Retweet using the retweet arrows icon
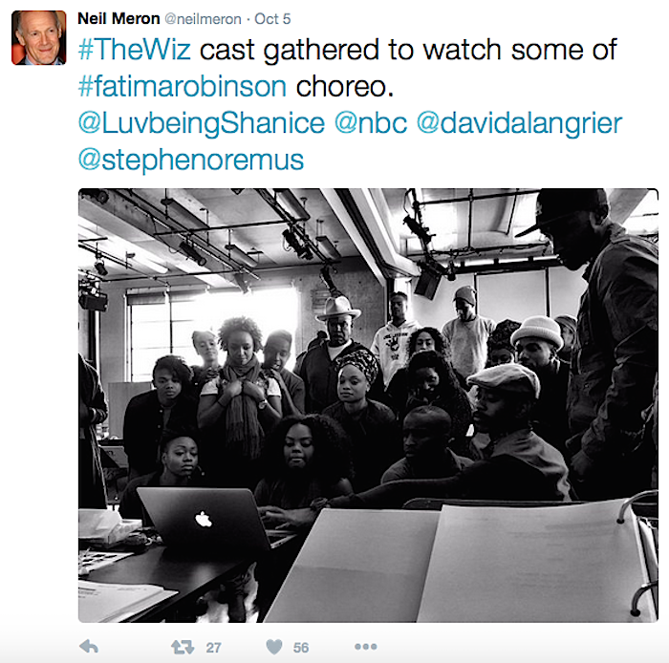The height and width of the screenshot is (663, 669). coord(183,647)
